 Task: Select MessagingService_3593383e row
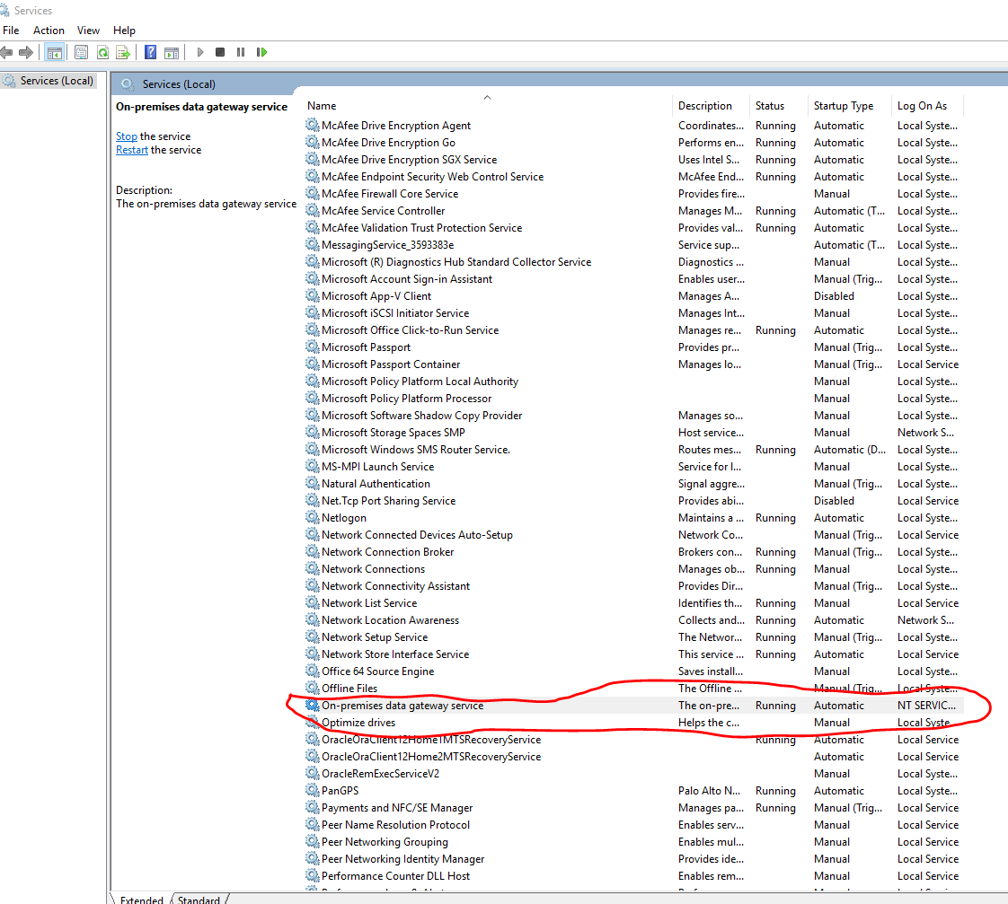tap(634, 245)
